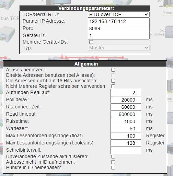This screenshot has width=173, height=176.
Task: Toggle Unveränderte Zustände aktualisieren checkbox
Action: (x=113, y=157)
